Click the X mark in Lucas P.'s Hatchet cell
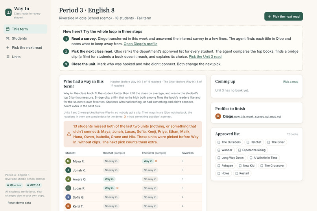 point(118,188)
